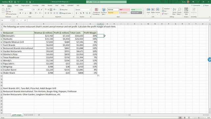The image size is (211, 119).
Task: Expand the AutoSum dropdown arrow
Action: 171,9
